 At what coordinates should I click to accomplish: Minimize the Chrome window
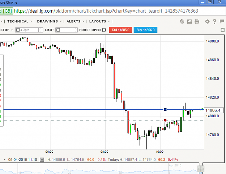click(202, 2)
